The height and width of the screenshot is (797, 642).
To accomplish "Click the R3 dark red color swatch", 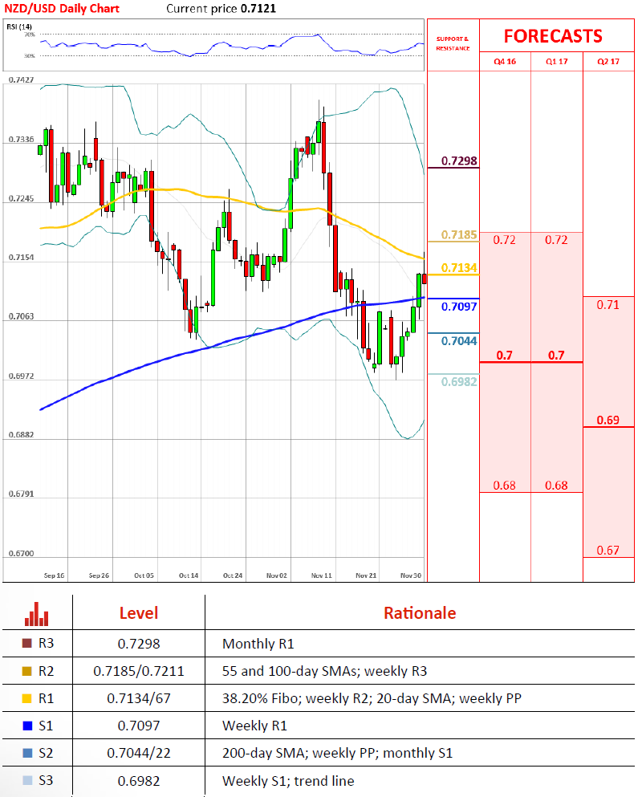I will tap(27, 644).
